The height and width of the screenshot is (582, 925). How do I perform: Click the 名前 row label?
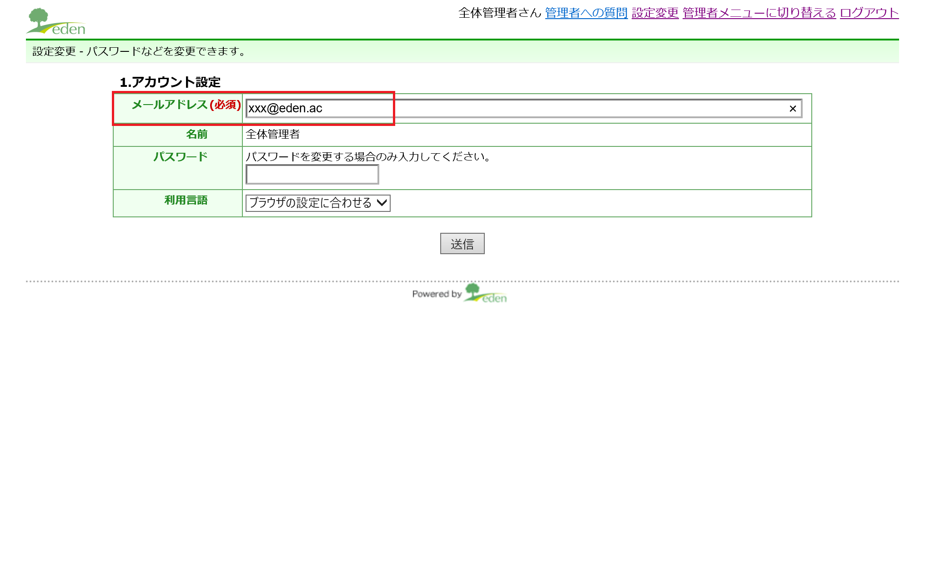pos(197,134)
